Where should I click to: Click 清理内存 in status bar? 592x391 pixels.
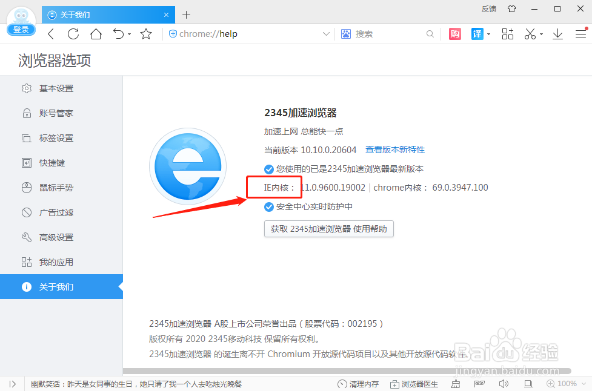pyautogui.click(x=358, y=384)
